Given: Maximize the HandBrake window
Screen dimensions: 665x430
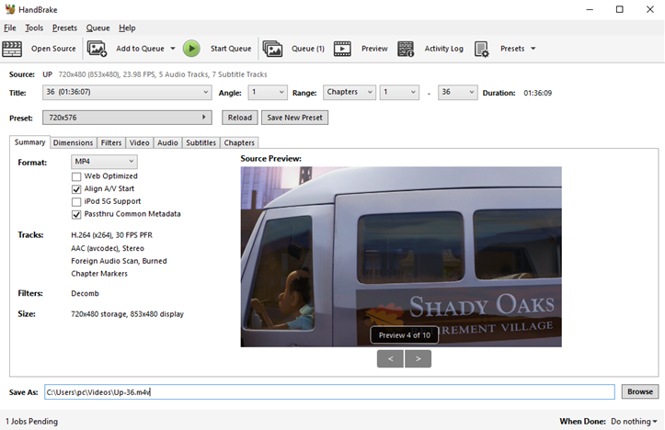Looking at the screenshot, I should point(620,9).
